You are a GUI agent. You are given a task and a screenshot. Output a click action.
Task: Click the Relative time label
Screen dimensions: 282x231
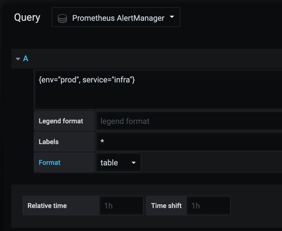click(47, 205)
